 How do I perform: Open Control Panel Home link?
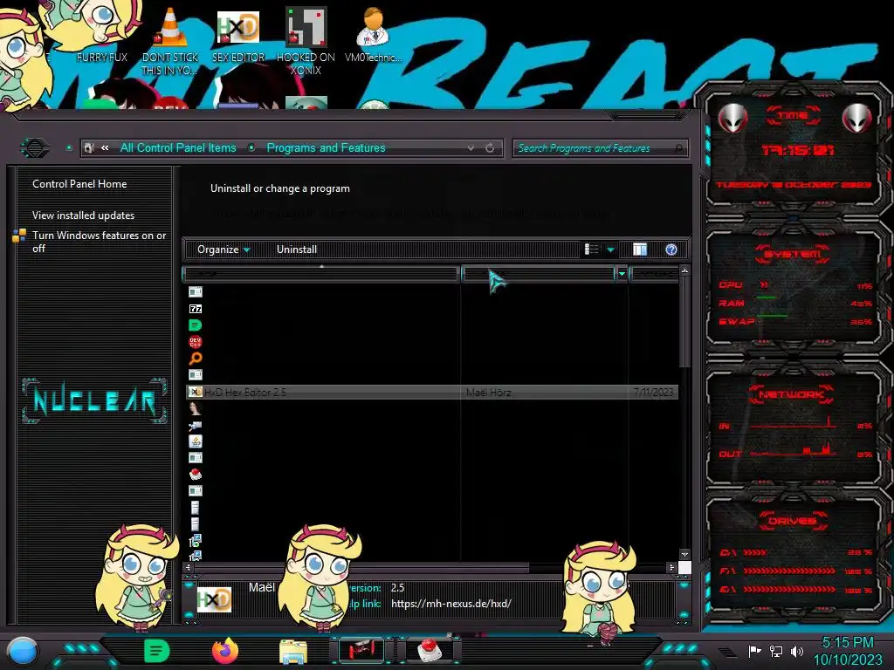coord(79,184)
